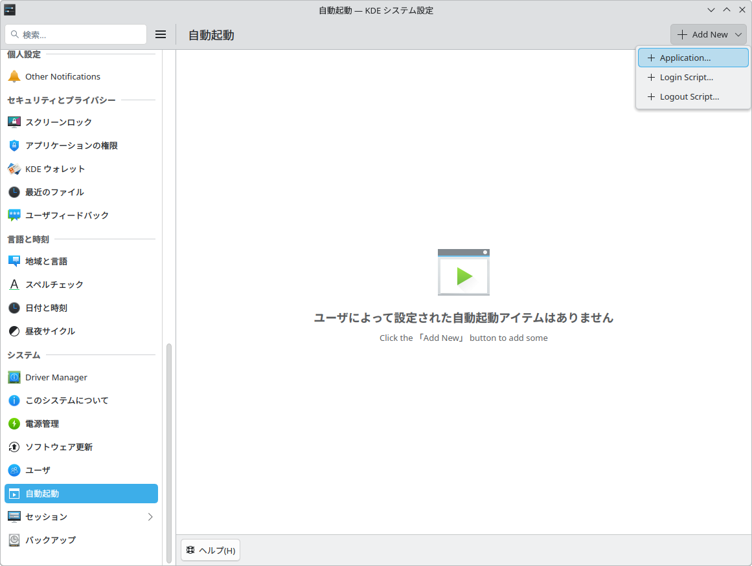
Task: Open 最近のファイル settings
Action: [81, 193]
